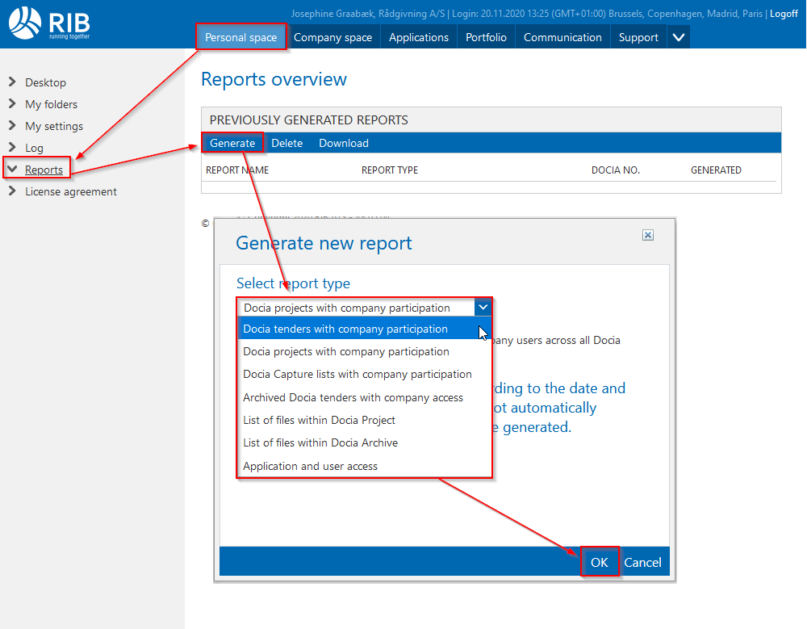
Task: Choose Docia tenders with company participation
Action: [365, 329]
